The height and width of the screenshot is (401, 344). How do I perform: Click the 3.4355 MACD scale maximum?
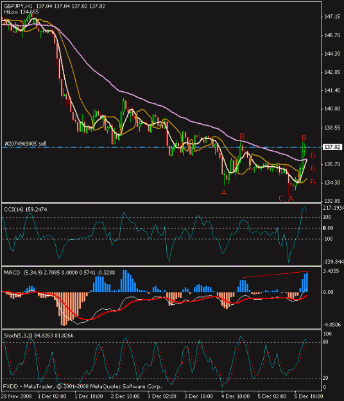(x=331, y=271)
